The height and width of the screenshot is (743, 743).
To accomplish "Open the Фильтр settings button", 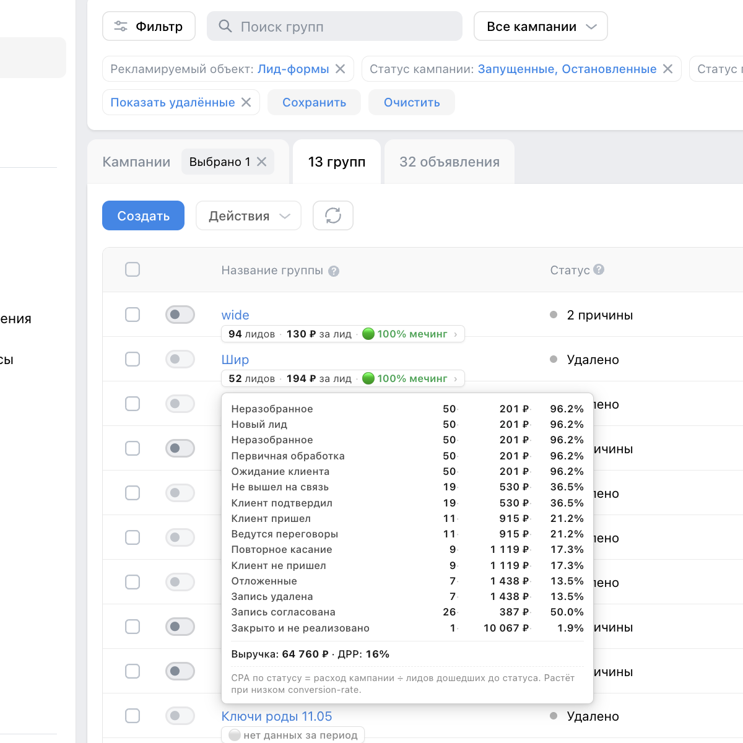I will click(x=149, y=27).
